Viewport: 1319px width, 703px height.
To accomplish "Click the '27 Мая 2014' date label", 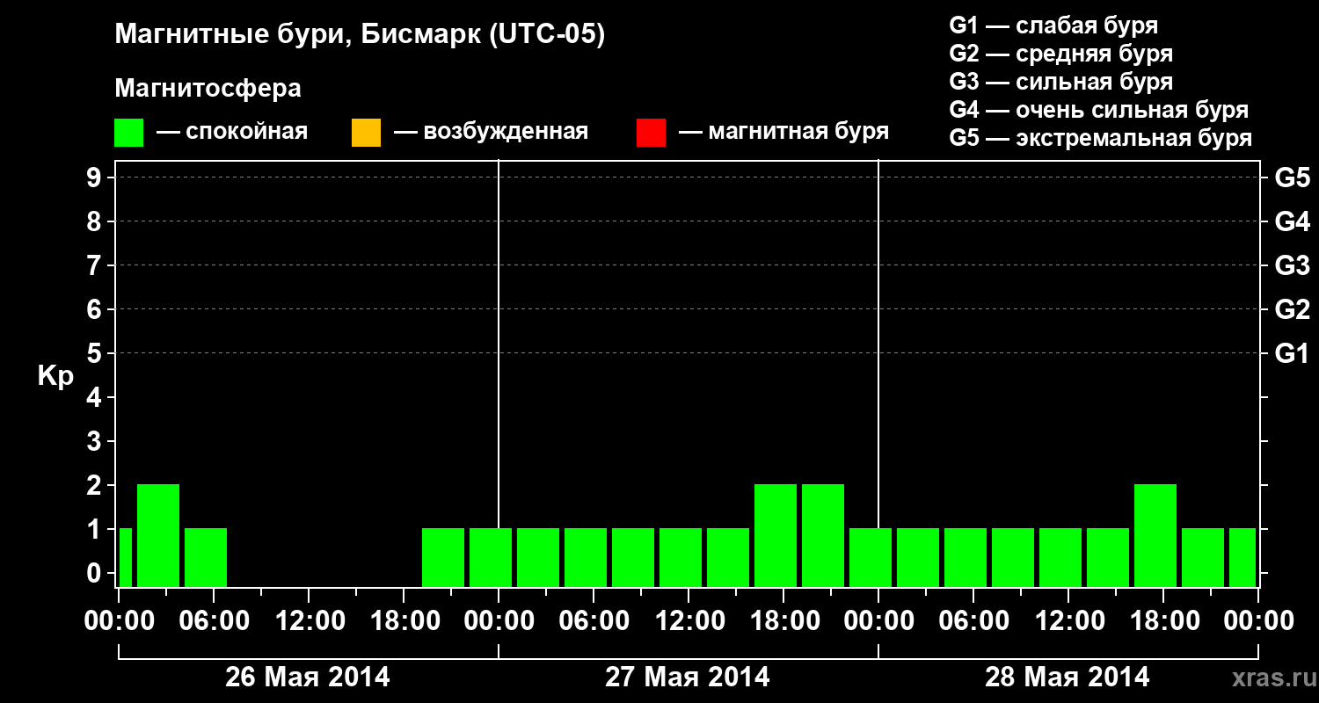I will click(x=688, y=677).
